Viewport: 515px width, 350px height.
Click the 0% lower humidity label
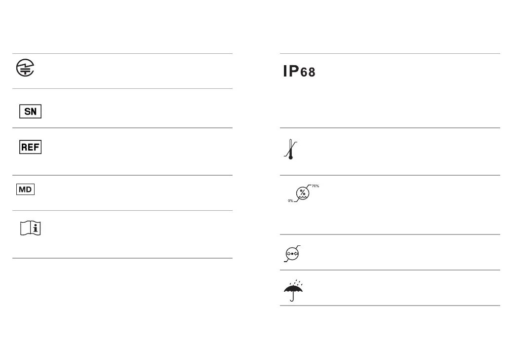click(x=290, y=200)
